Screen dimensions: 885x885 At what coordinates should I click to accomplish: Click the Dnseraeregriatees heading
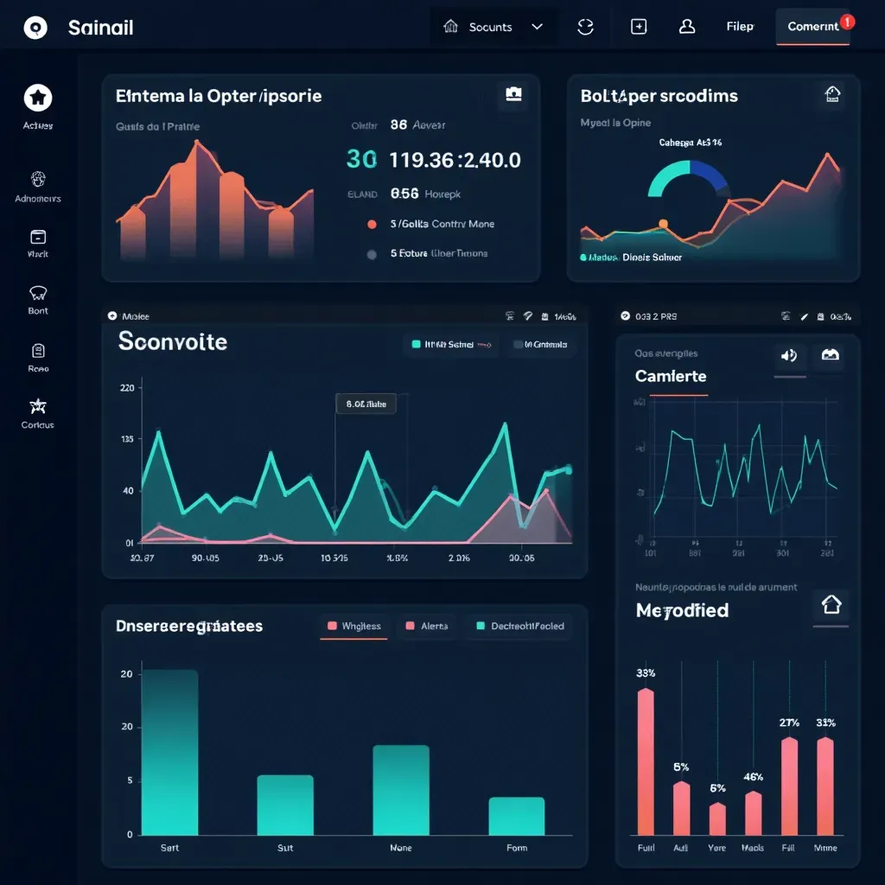[189, 626]
